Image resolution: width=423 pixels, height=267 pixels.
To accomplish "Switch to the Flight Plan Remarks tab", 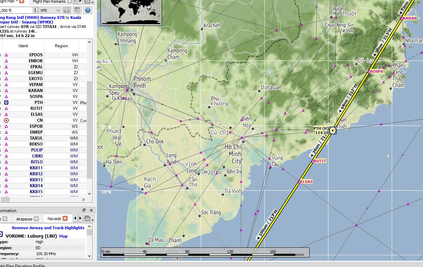I will pos(49,1).
